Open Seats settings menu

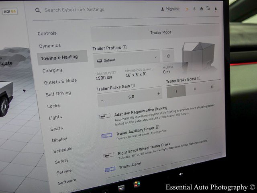coord(57,129)
